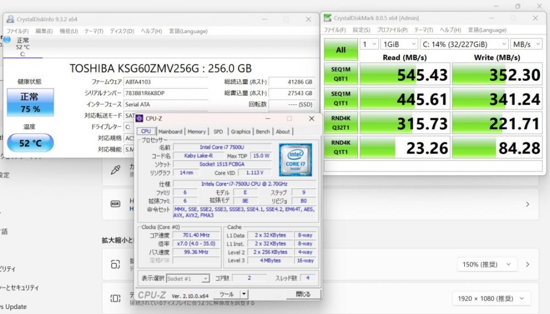The height and width of the screenshot is (314, 550).
Task: Open the test size dropdown showing 1GiB
Action: [x=399, y=44]
